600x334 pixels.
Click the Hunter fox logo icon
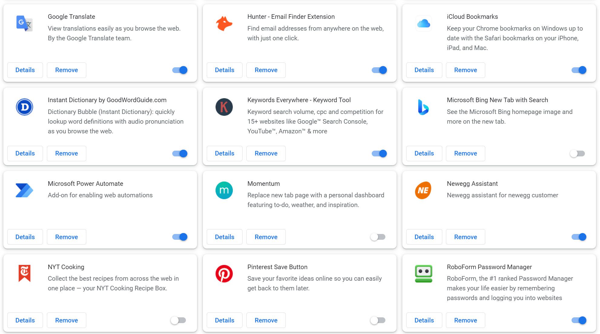pyautogui.click(x=224, y=23)
